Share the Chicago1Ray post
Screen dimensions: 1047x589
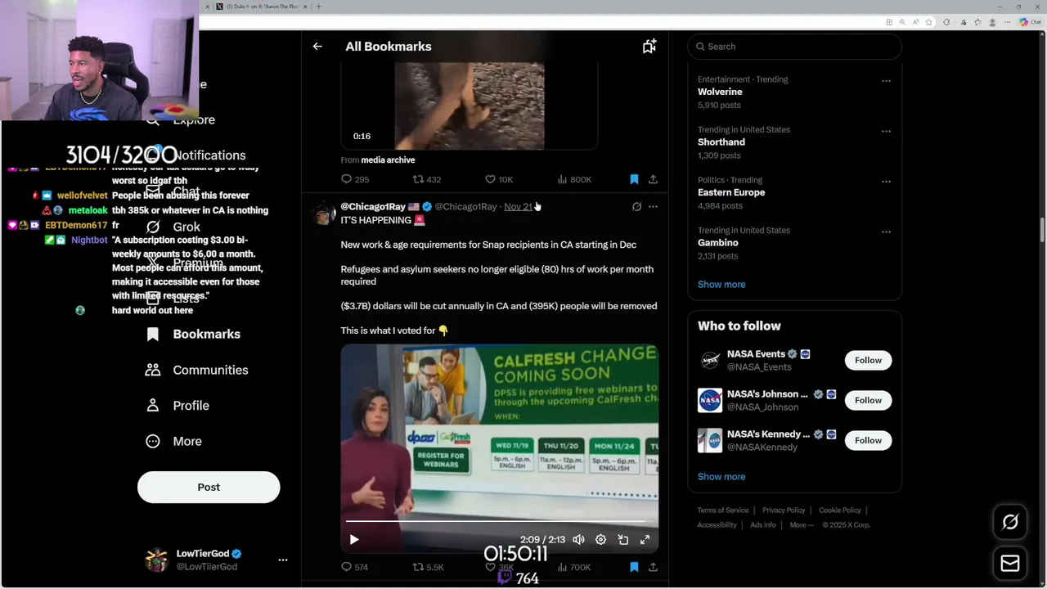653,567
